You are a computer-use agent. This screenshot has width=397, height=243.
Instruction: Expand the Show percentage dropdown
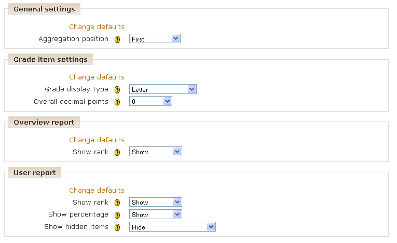pos(156,214)
